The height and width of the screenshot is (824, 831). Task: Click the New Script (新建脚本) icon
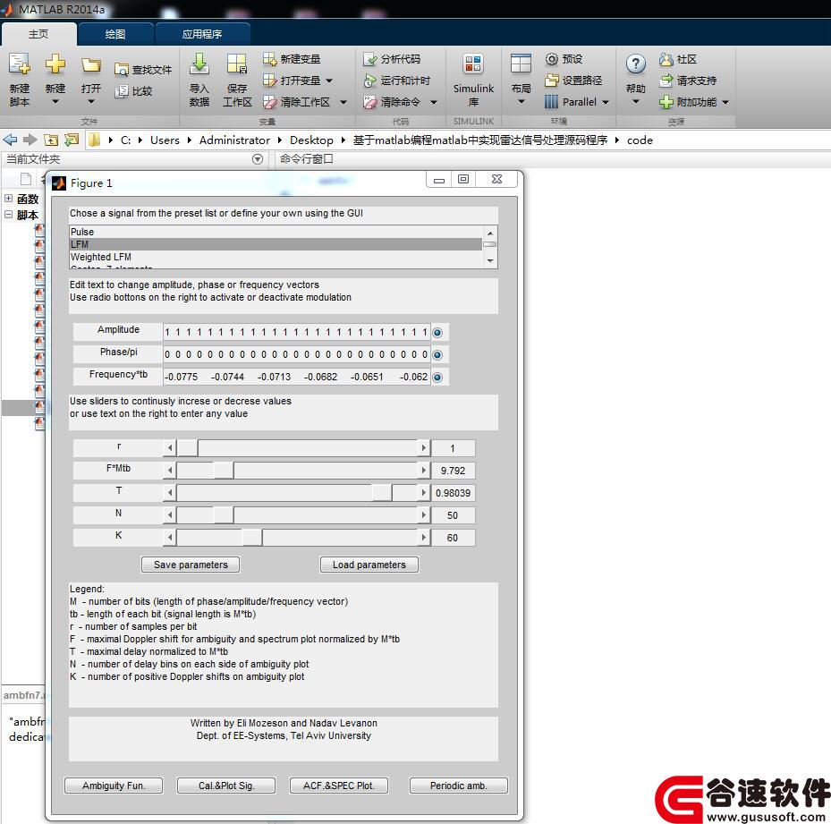coord(19,64)
